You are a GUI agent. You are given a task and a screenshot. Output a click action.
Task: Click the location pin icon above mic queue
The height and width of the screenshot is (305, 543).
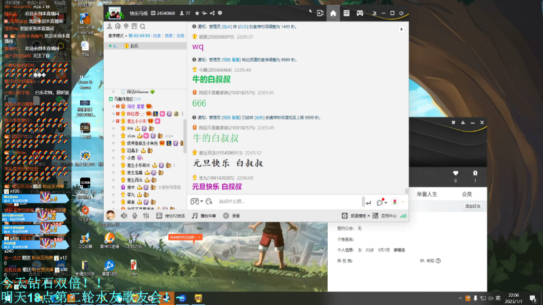tap(126, 26)
